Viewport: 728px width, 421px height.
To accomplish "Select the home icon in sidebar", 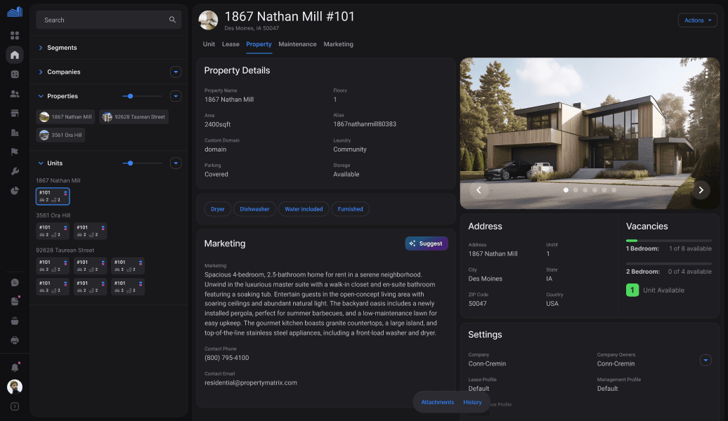I will (15, 55).
